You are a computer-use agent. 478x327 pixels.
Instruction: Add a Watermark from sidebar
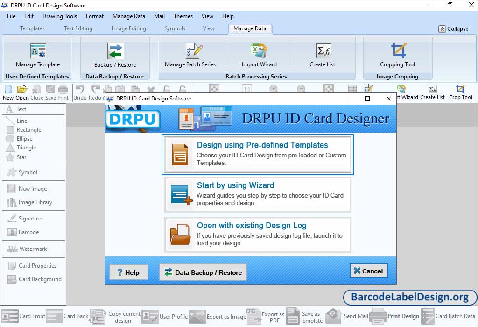tap(27, 249)
